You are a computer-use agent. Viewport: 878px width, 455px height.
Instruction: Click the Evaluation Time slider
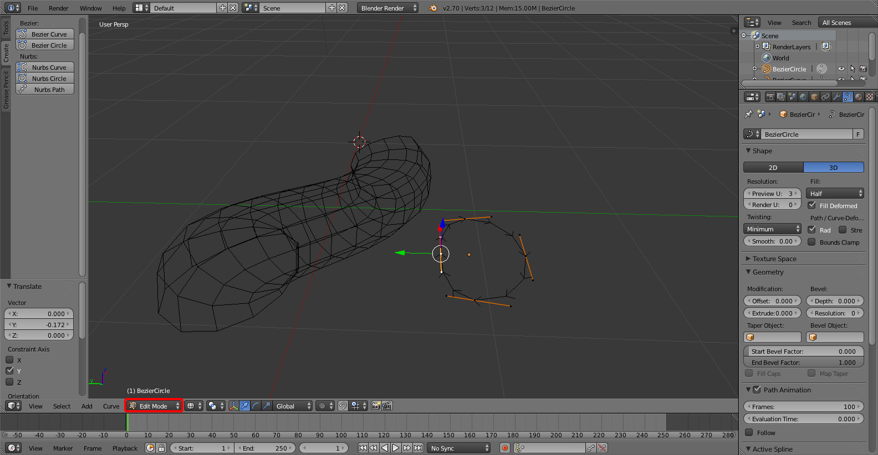[x=803, y=418]
